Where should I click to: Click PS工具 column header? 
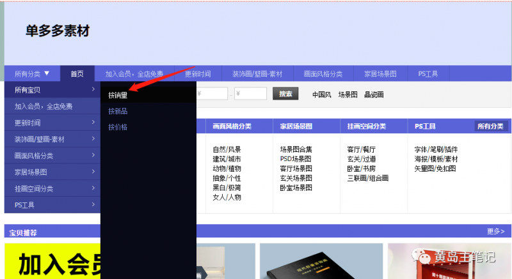(x=425, y=126)
